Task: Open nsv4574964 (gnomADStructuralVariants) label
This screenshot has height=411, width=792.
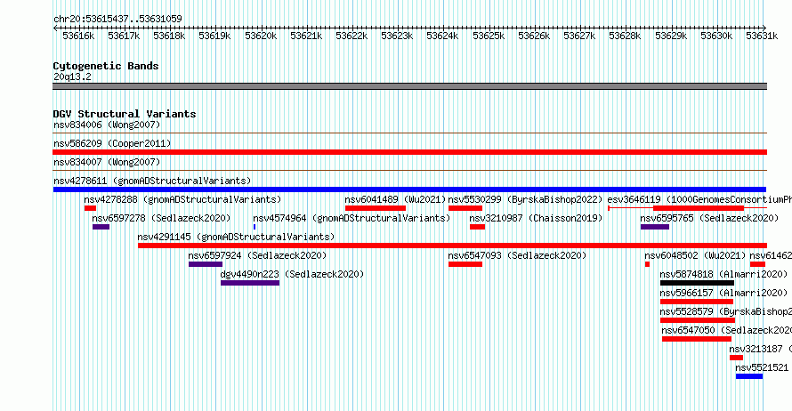Action: (x=352, y=218)
